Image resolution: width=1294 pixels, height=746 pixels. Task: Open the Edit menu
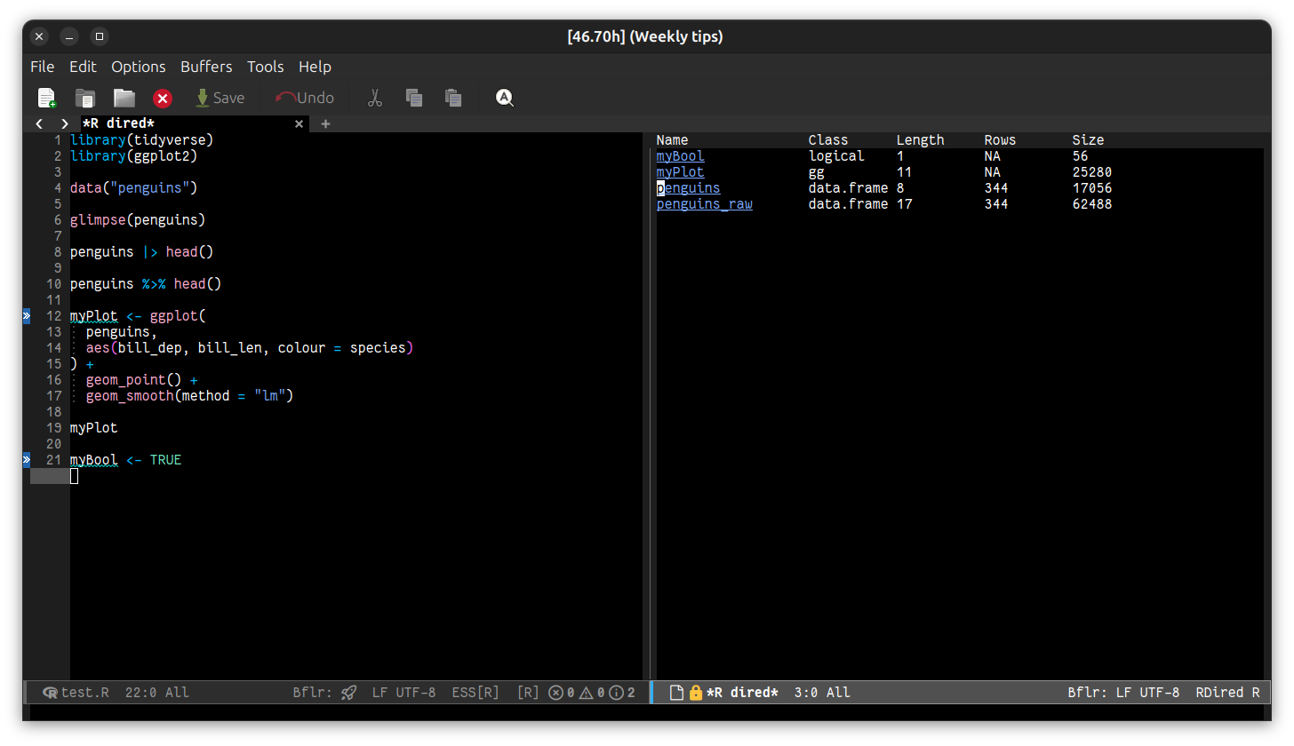[x=83, y=67]
